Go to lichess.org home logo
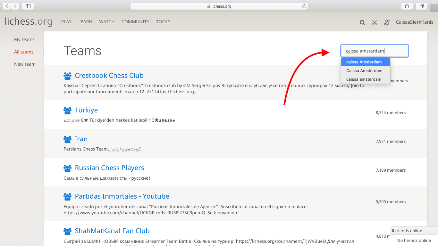The image size is (438, 246). [29, 21]
